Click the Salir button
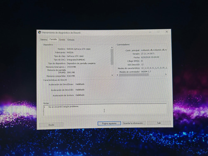This screenshot has width=208, height=156. point(159,123)
